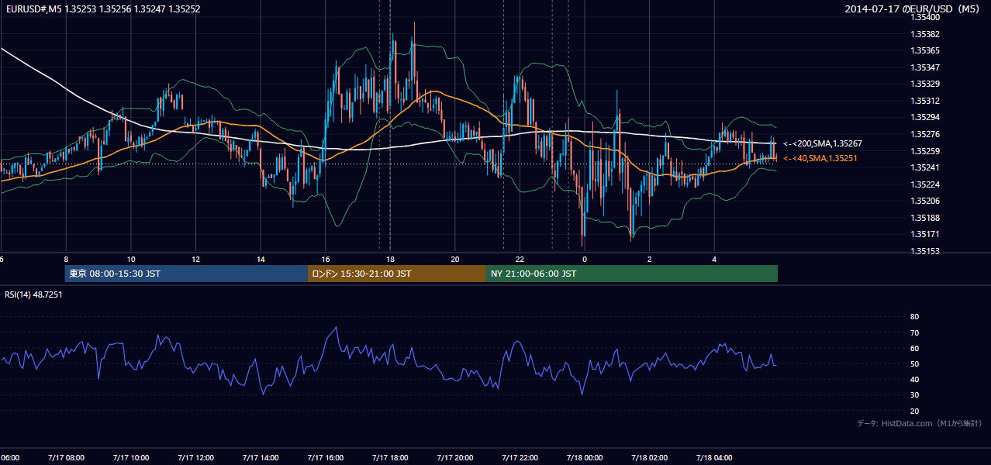This screenshot has height=465, width=991.
Task: Click price level 1.35224 on the axis
Action: (927, 184)
